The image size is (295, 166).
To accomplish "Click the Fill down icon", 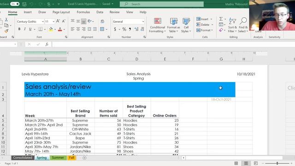I will (221, 24).
